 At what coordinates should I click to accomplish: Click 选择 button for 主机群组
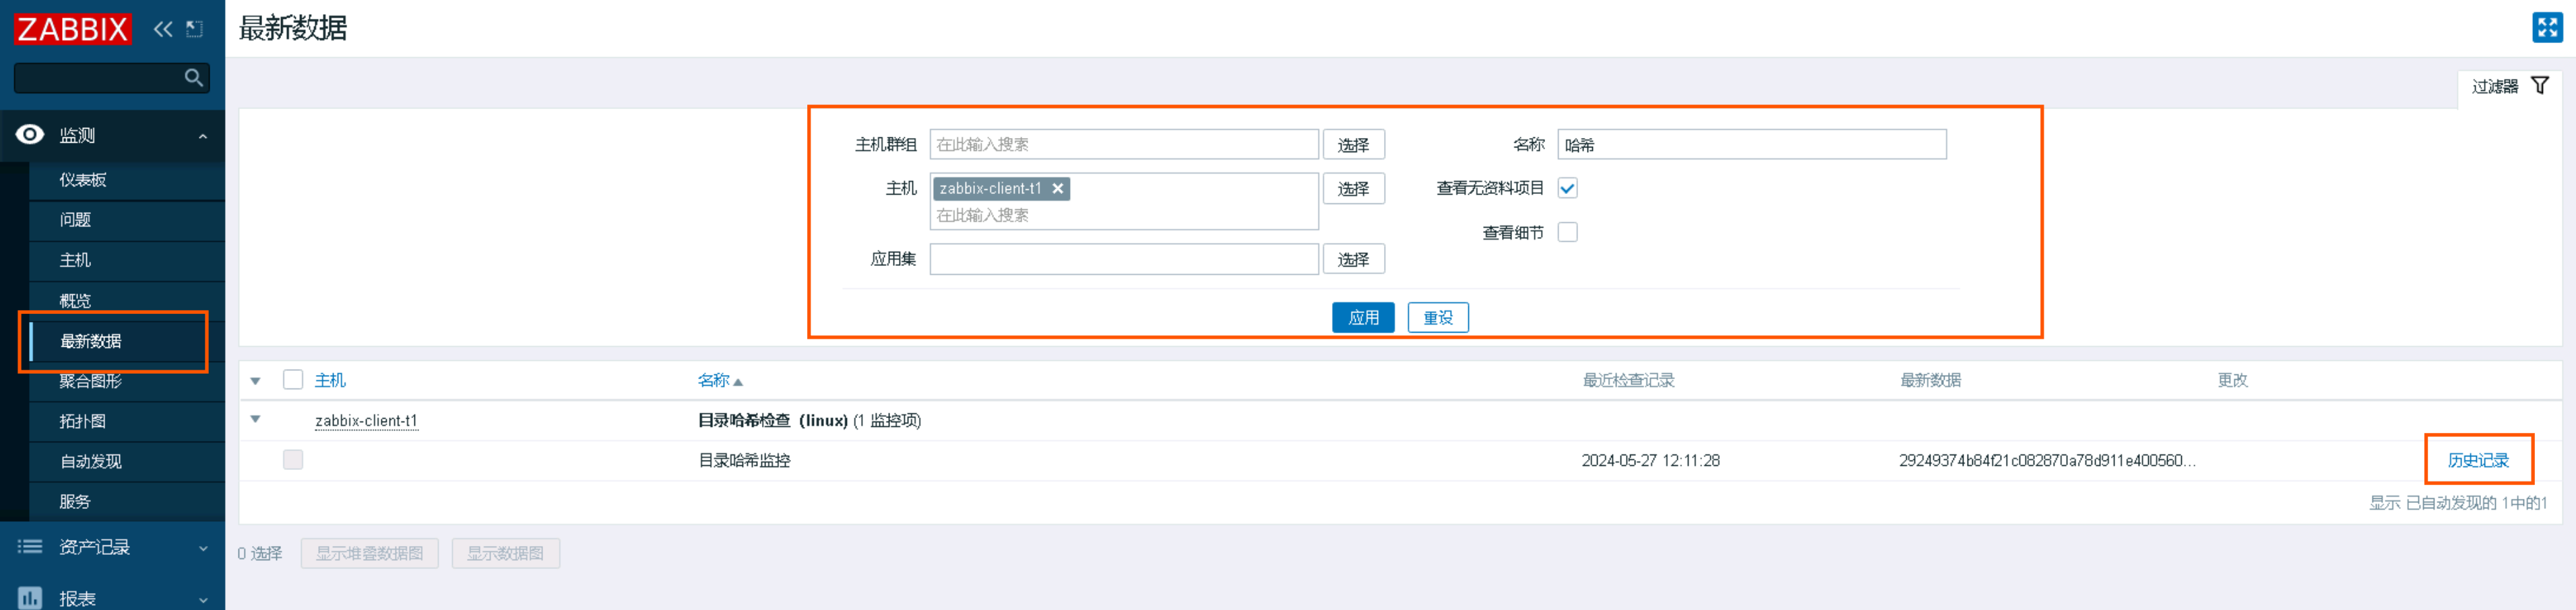pyautogui.click(x=1353, y=145)
